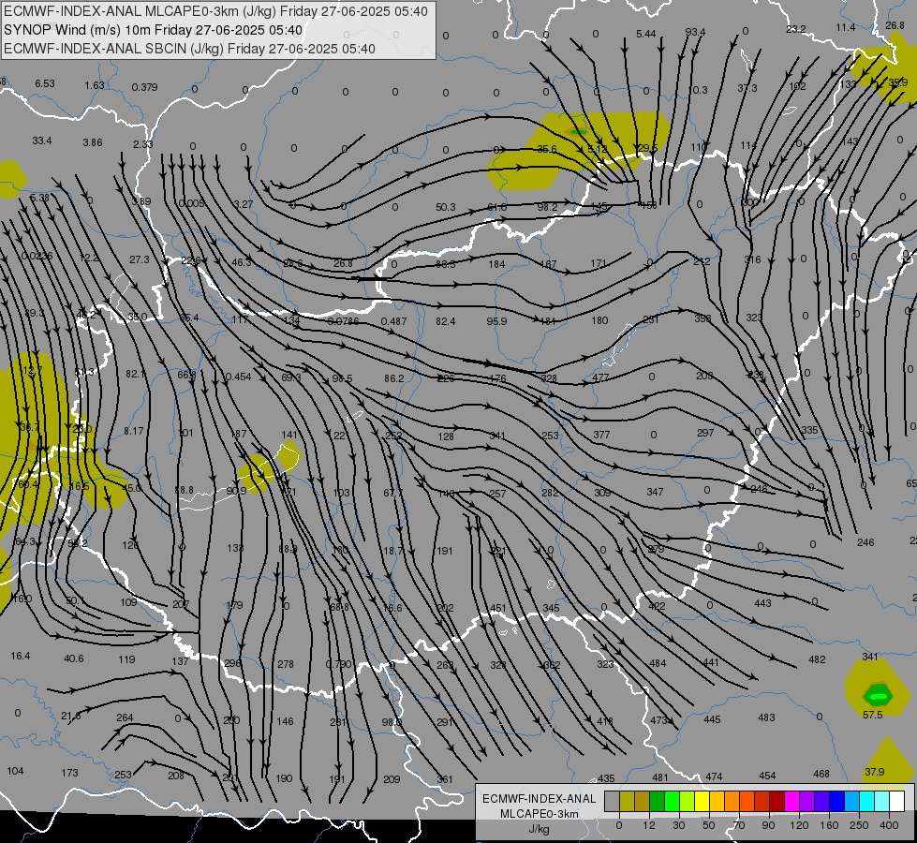Click the dark red legend swatch
The width and height of the screenshot is (917, 843).
[776, 802]
